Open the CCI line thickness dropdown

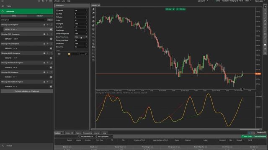84,54
